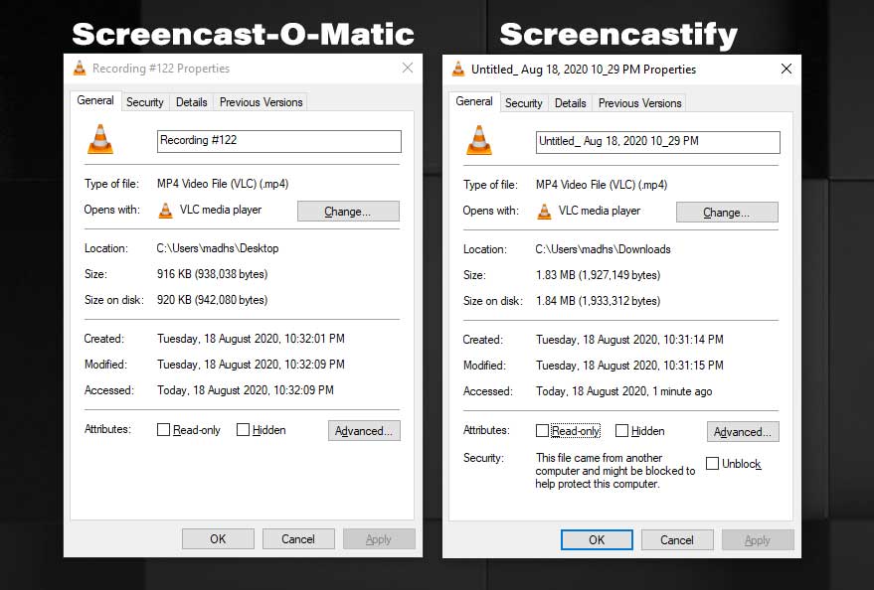Tick Read-only checkbox in Recording #122 window
Image resolution: width=874 pixels, height=590 pixels.
click(163, 430)
